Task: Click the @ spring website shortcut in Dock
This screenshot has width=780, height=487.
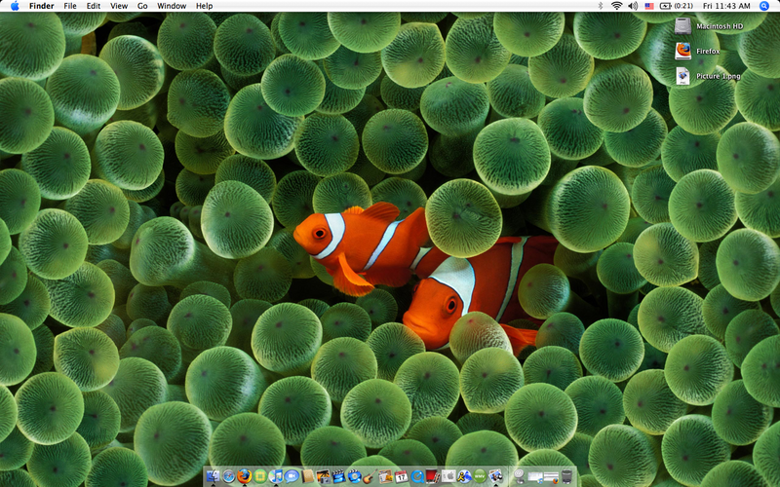Action: (x=520, y=476)
